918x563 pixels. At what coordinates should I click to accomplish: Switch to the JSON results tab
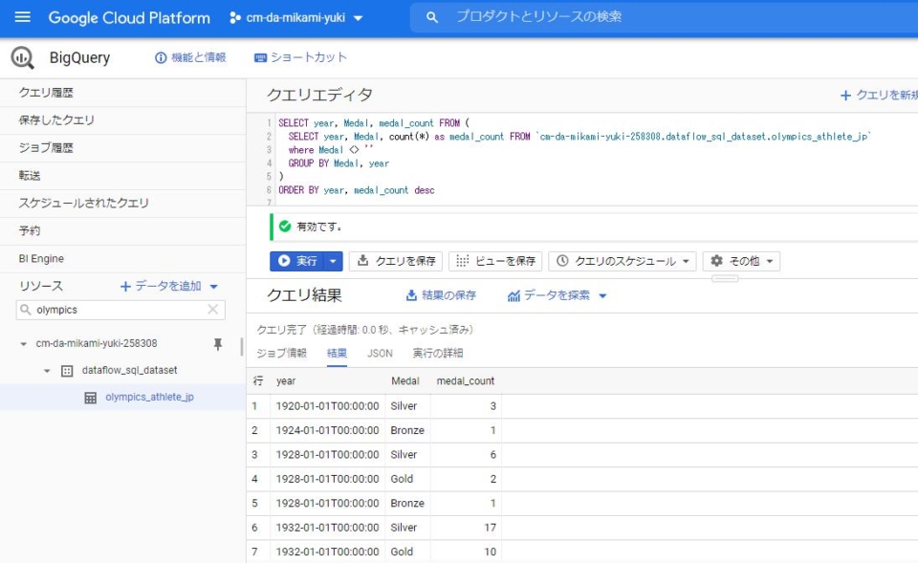pos(380,353)
